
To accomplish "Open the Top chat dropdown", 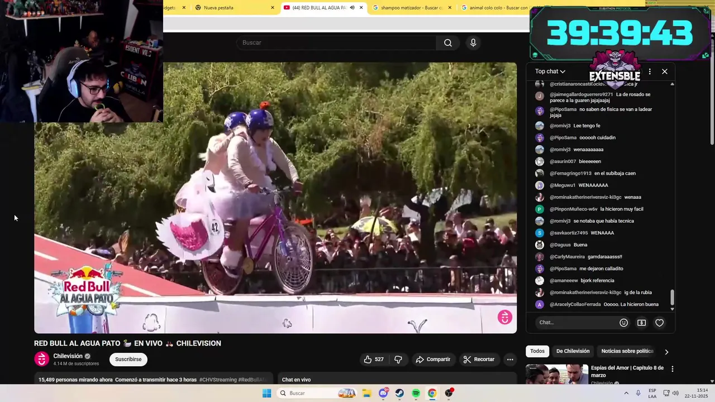I will tap(550, 71).
